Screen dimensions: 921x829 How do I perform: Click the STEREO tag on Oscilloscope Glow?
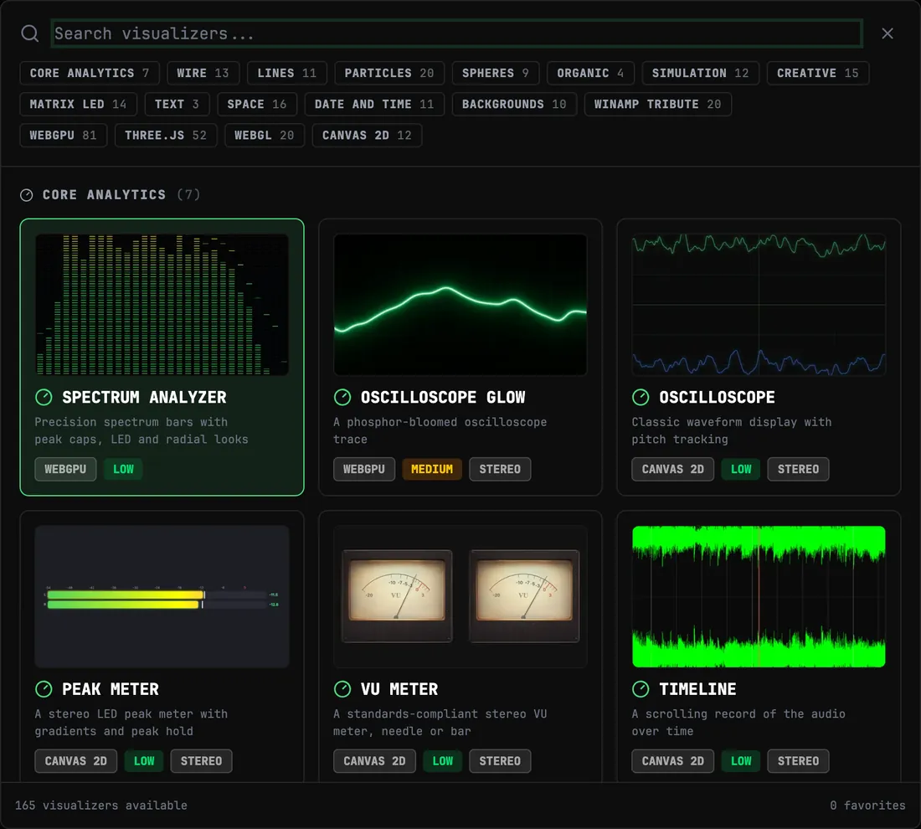500,469
